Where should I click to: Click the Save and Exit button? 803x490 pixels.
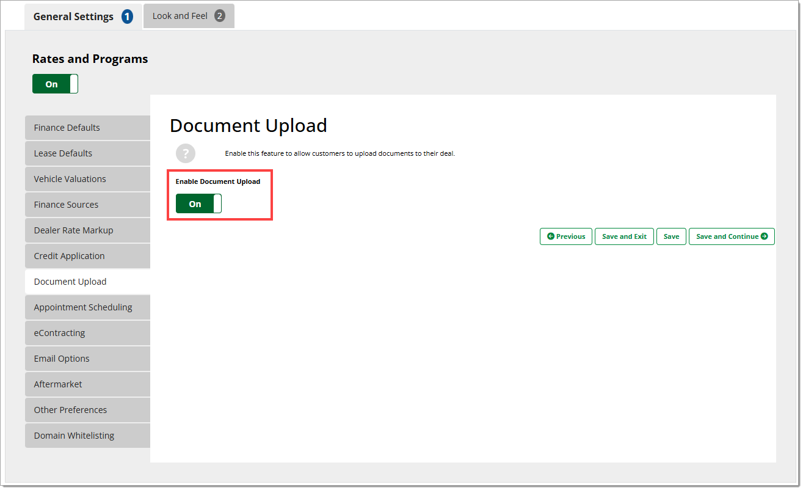pyautogui.click(x=624, y=236)
